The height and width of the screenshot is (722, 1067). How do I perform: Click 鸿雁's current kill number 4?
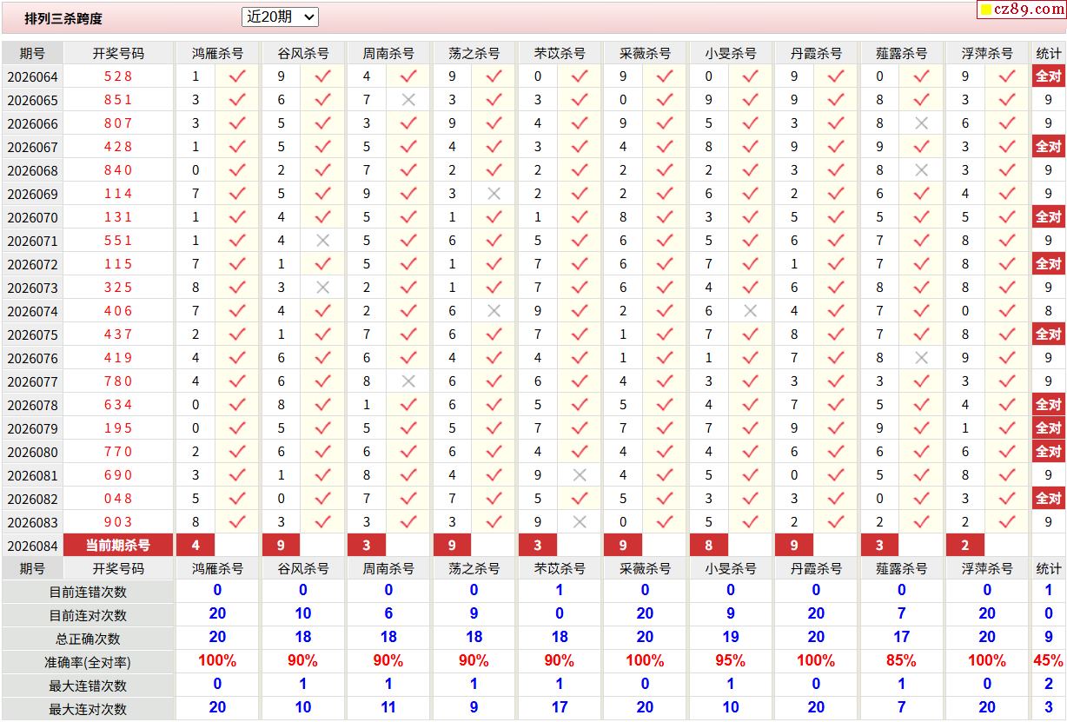pyautogui.click(x=196, y=546)
